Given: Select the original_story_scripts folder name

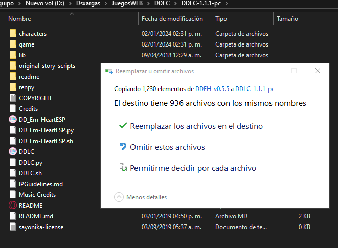Looking at the screenshot, I should [47, 66].
